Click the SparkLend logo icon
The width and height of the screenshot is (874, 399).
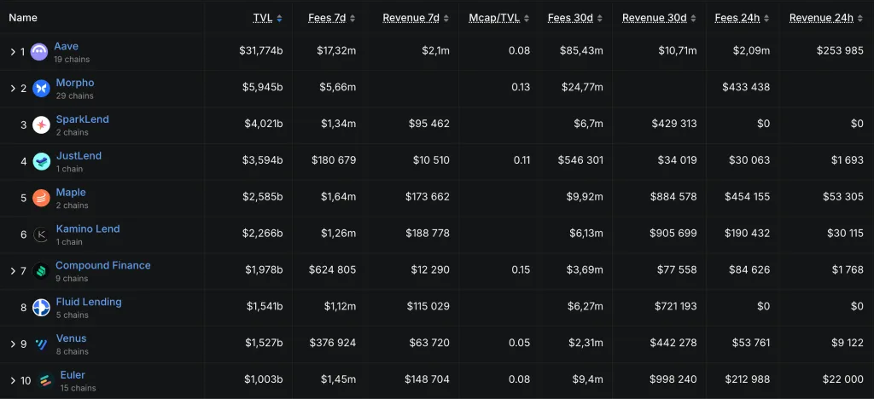41,125
